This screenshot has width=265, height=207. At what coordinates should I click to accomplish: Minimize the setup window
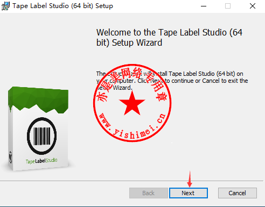(x=204, y=6)
